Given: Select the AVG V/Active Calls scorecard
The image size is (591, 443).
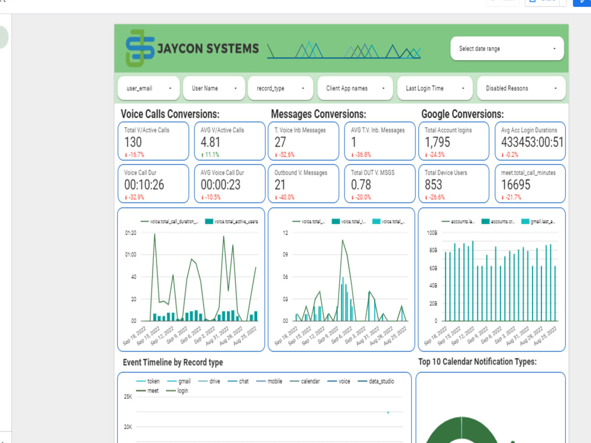Looking at the screenshot, I should coord(229,141).
